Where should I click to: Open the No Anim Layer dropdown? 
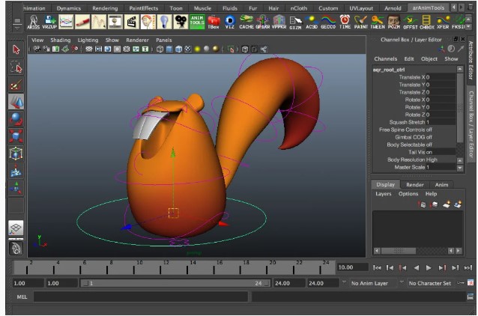pyautogui.click(x=374, y=283)
